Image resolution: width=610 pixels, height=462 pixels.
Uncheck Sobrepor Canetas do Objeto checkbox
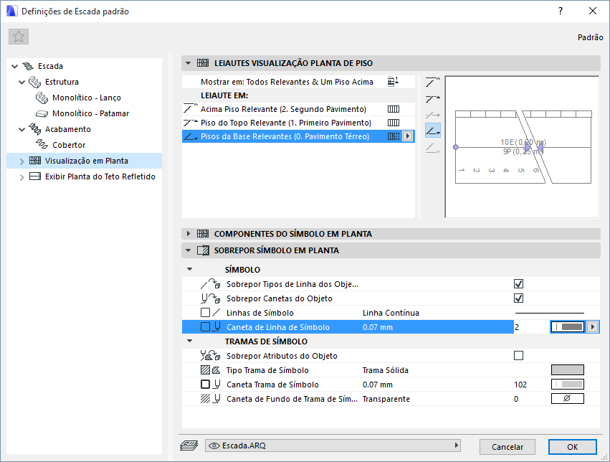(518, 298)
